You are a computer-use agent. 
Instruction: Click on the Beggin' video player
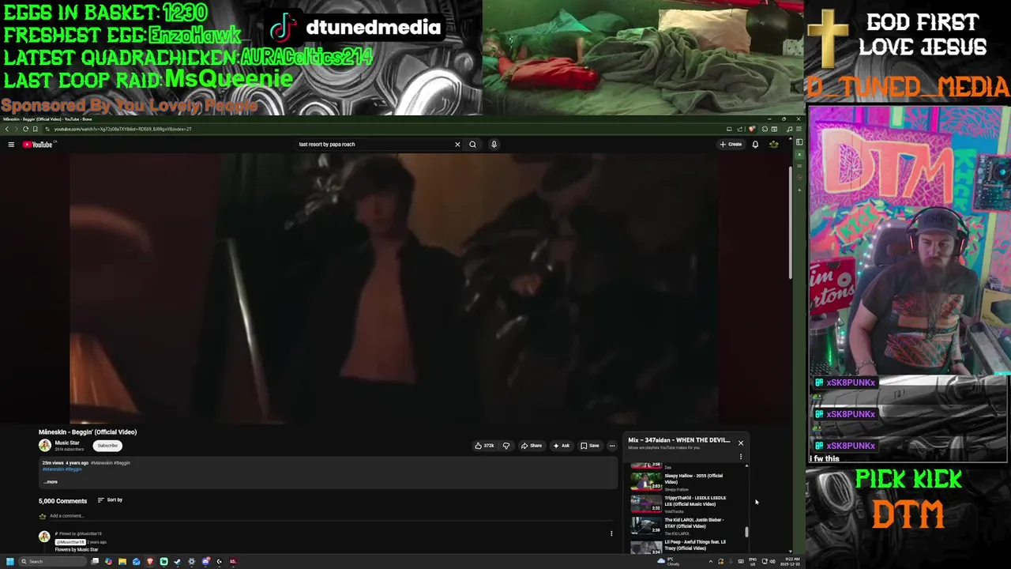pos(395,288)
